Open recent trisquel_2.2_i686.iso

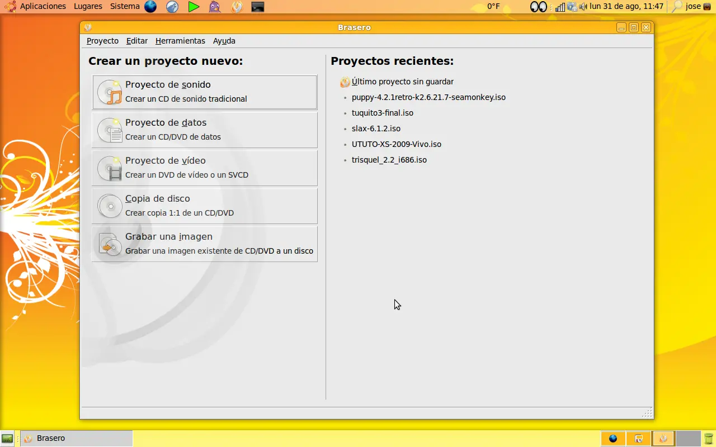[389, 160]
